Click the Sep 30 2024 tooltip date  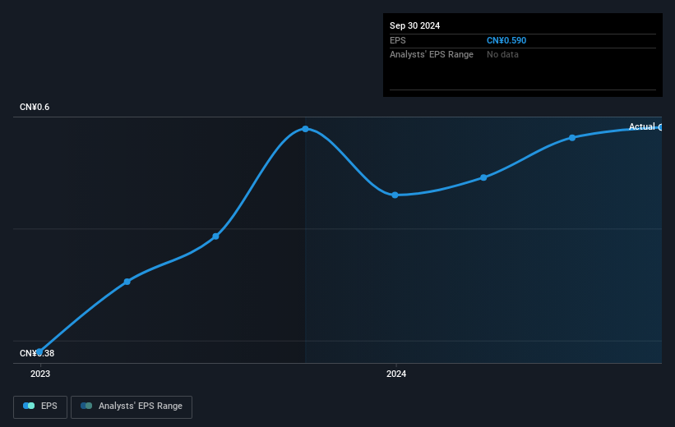coord(414,25)
